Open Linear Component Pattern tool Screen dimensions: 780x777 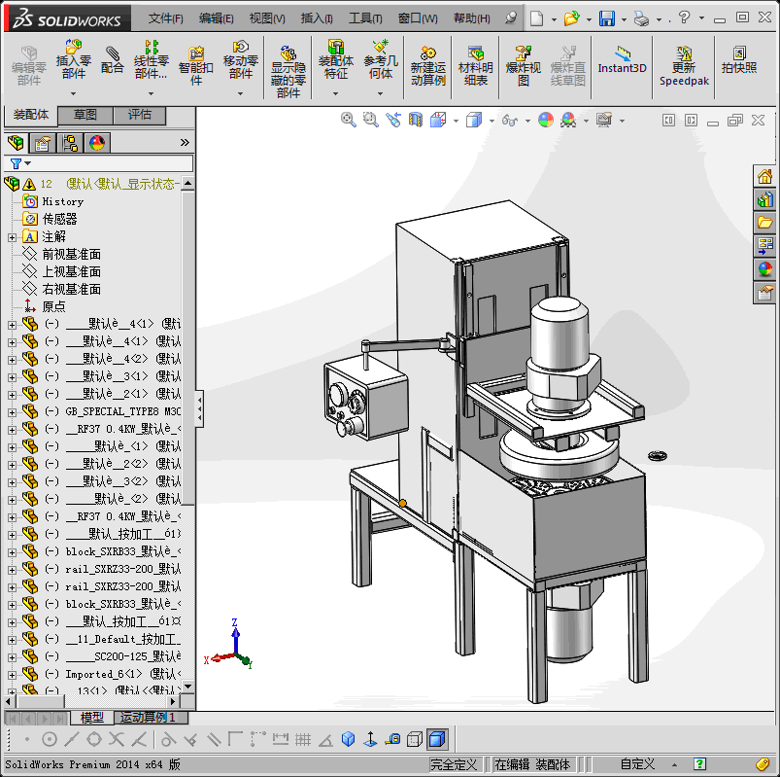152,47
